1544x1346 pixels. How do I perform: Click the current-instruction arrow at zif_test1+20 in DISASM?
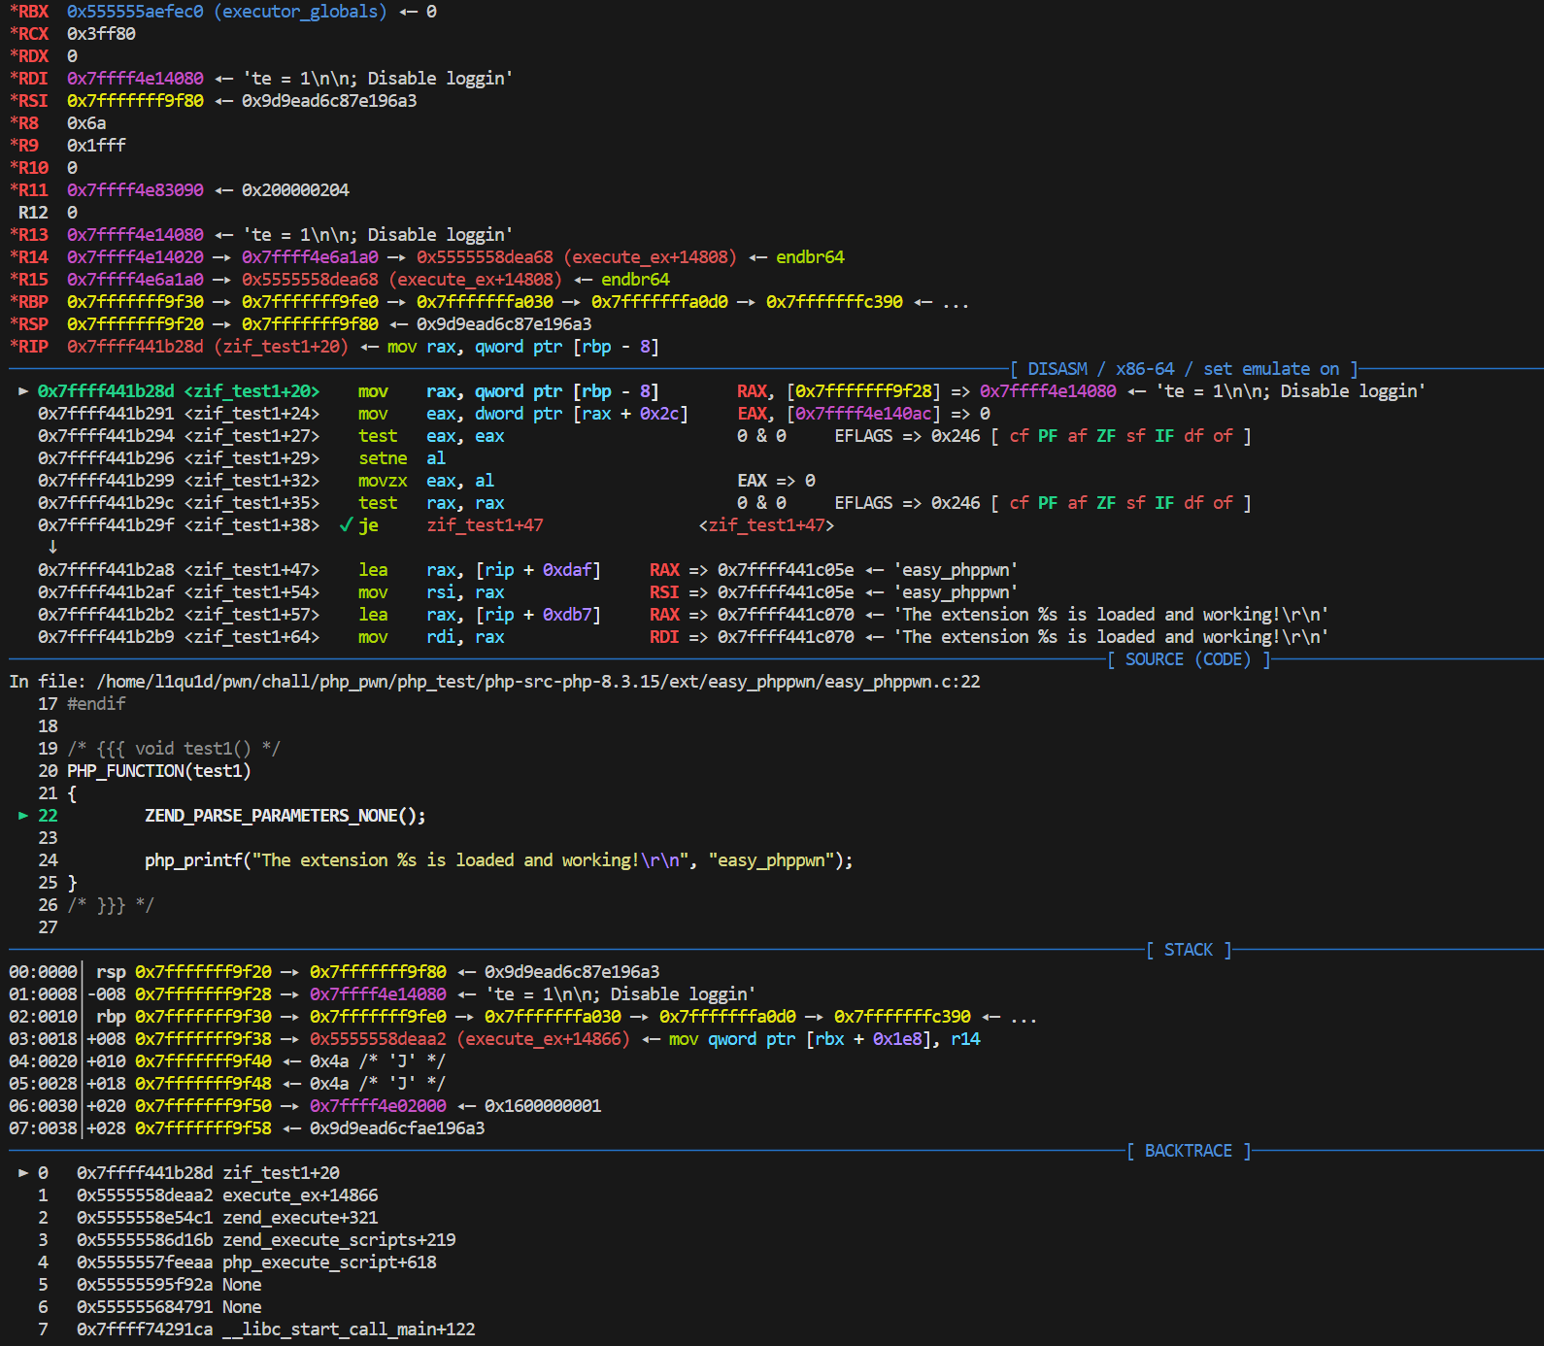[x=22, y=391]
